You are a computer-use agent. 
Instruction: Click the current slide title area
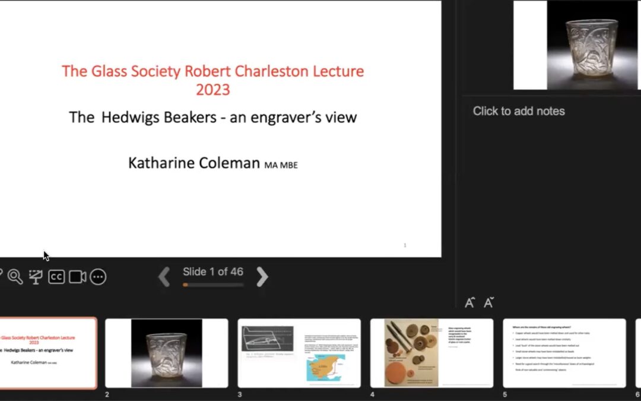212,80
